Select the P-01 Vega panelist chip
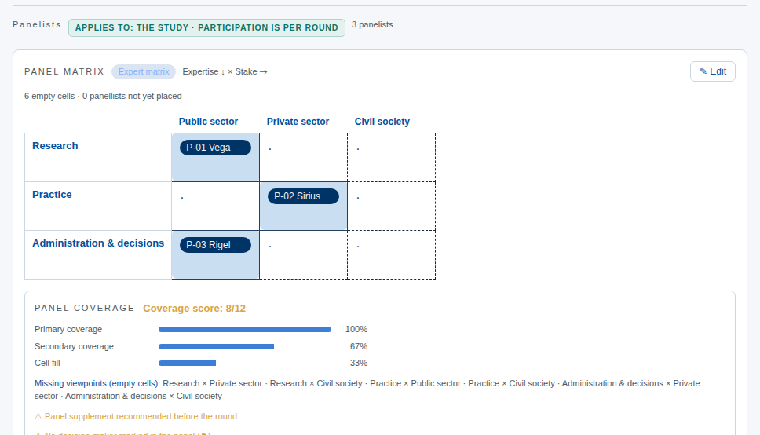The image size is (760, 435). point(215,148)
